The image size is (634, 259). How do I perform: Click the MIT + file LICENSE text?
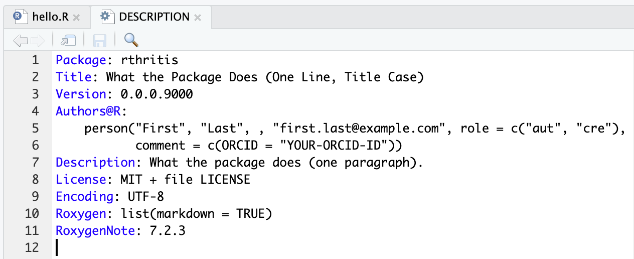[185, 180]
